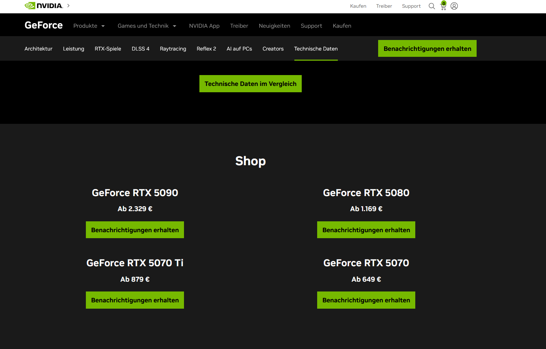Screen dimensions: 546x349
Task: Click the price Ab 879 €
Action: pos(135,279)
